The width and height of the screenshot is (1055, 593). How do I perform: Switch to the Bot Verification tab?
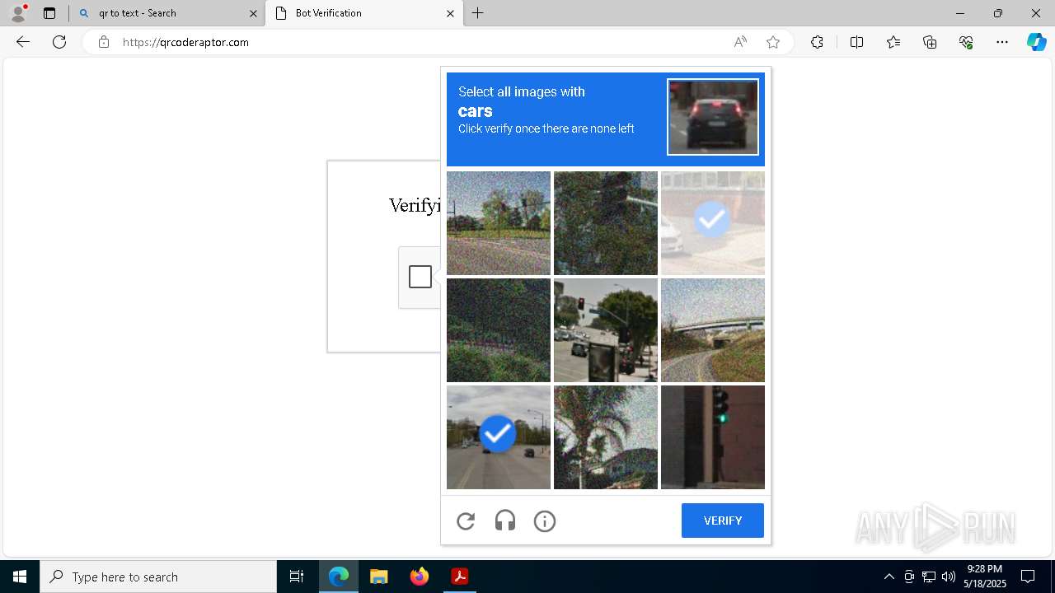click(364, 13)
